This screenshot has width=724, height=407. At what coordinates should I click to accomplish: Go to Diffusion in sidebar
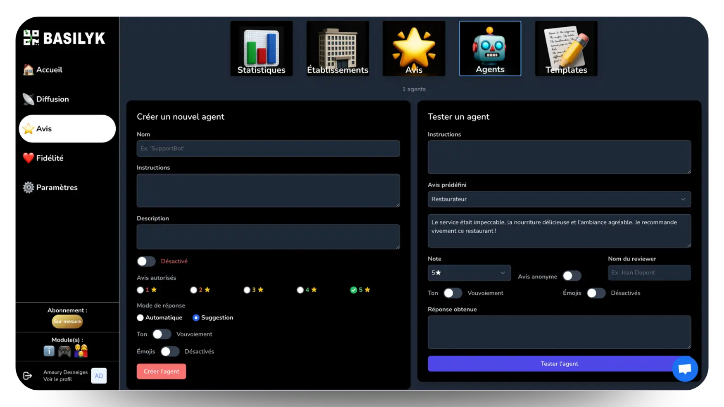point(52,99)
